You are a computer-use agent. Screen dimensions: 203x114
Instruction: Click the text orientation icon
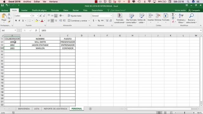pos(61,16)
